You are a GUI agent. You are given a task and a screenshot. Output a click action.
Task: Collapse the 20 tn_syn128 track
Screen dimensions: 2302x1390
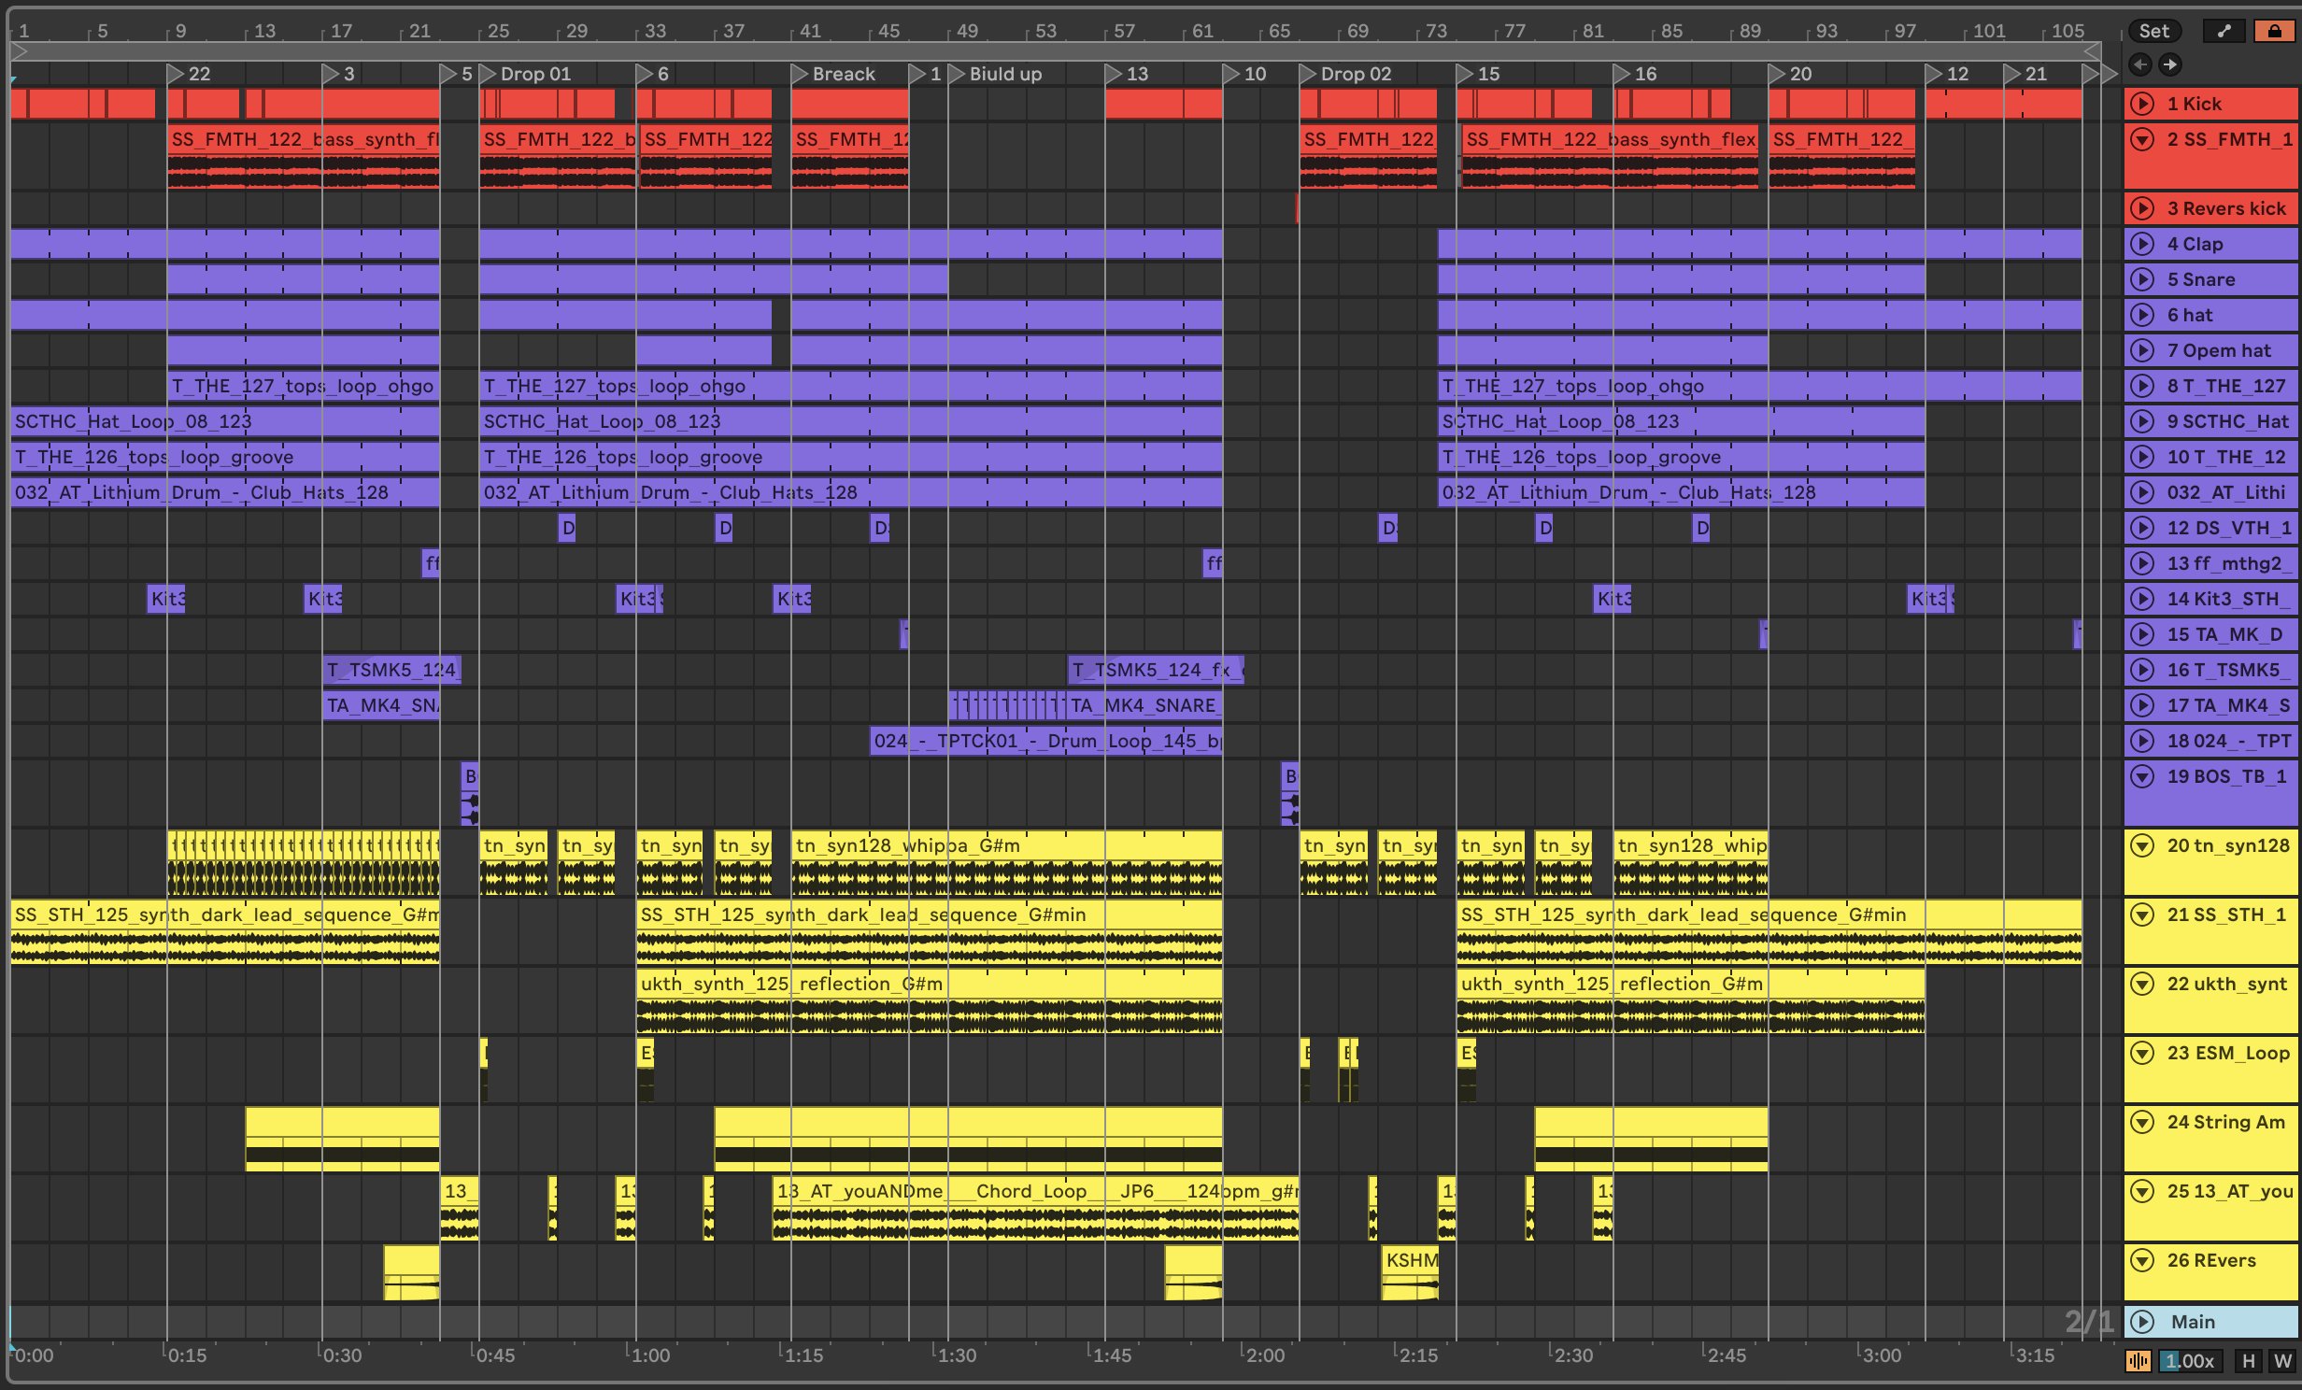[2142, 845]
